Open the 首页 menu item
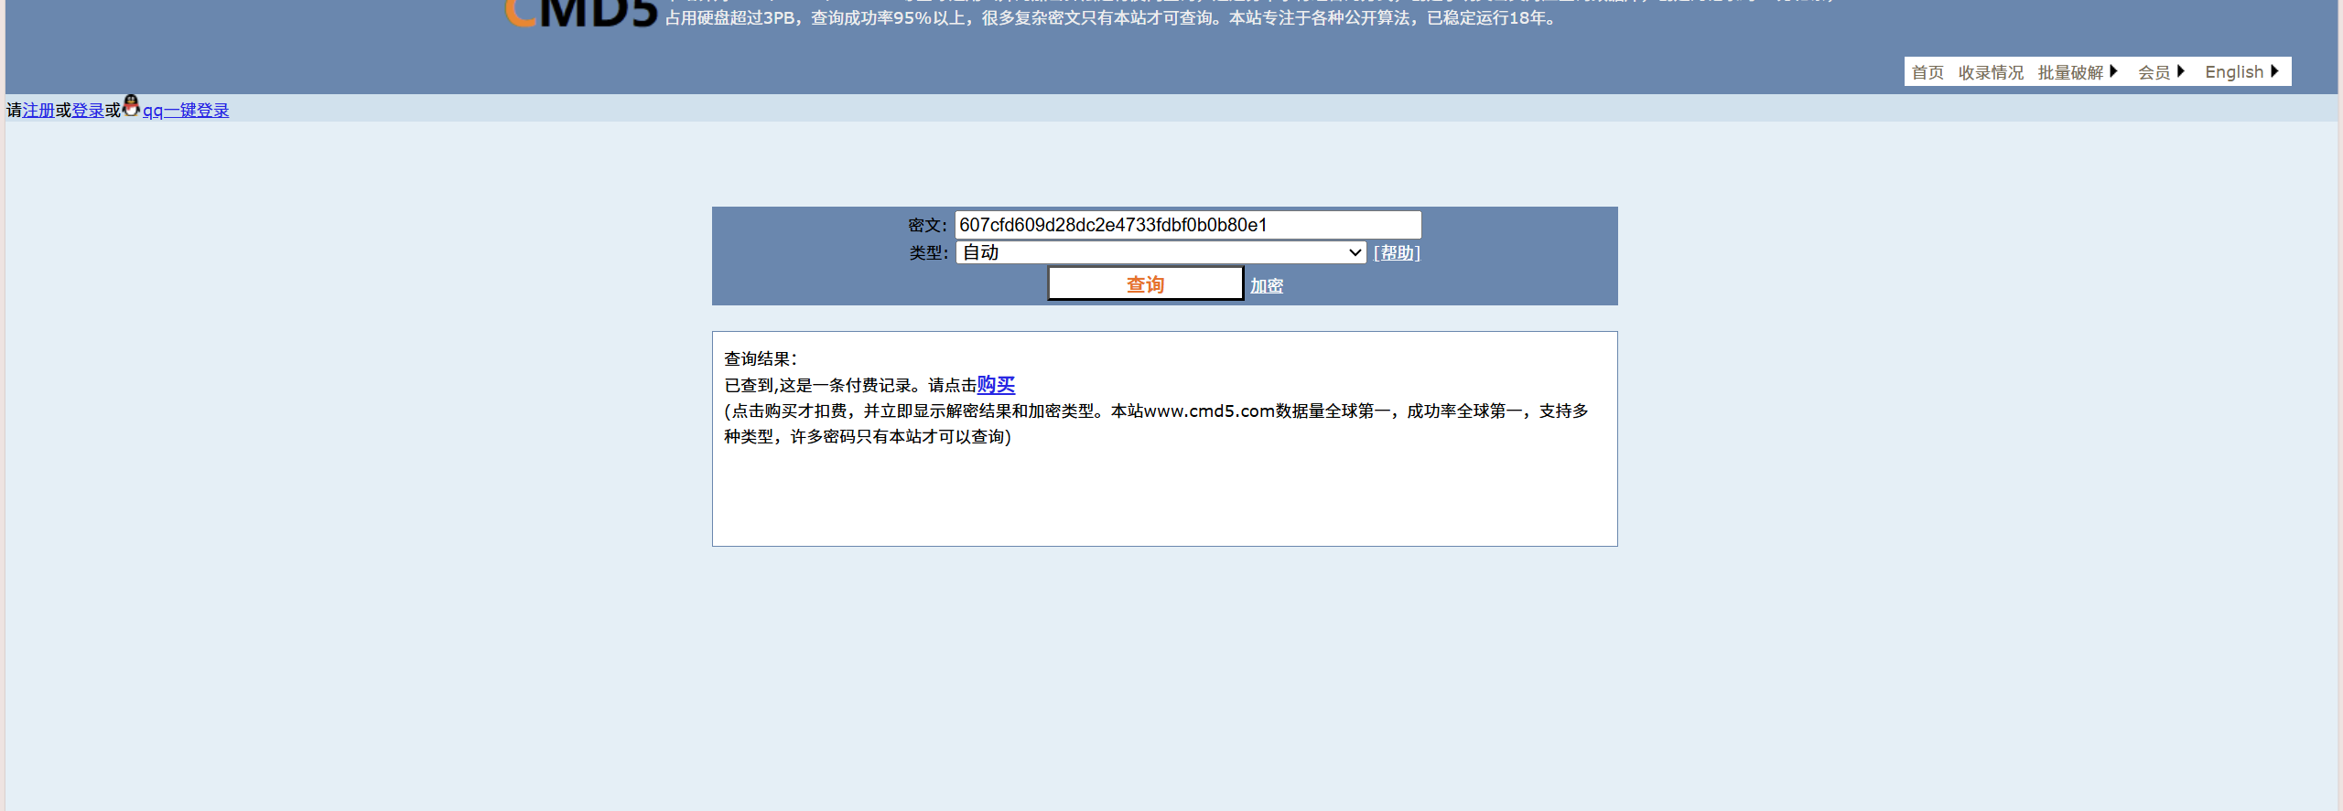The width and height of the screenshot is (2343, 811). pos(1927,72)
